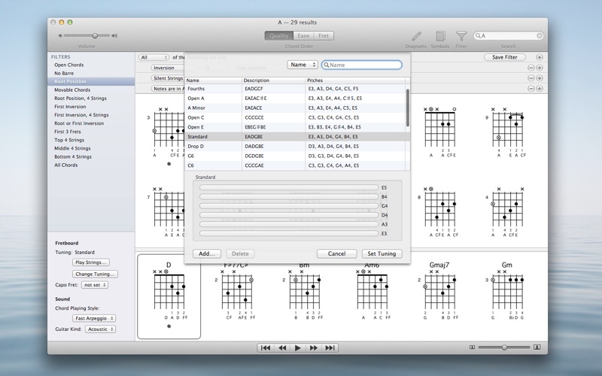Click the Play Strings button
Screen dimensions: 602x376
(90, 262)
